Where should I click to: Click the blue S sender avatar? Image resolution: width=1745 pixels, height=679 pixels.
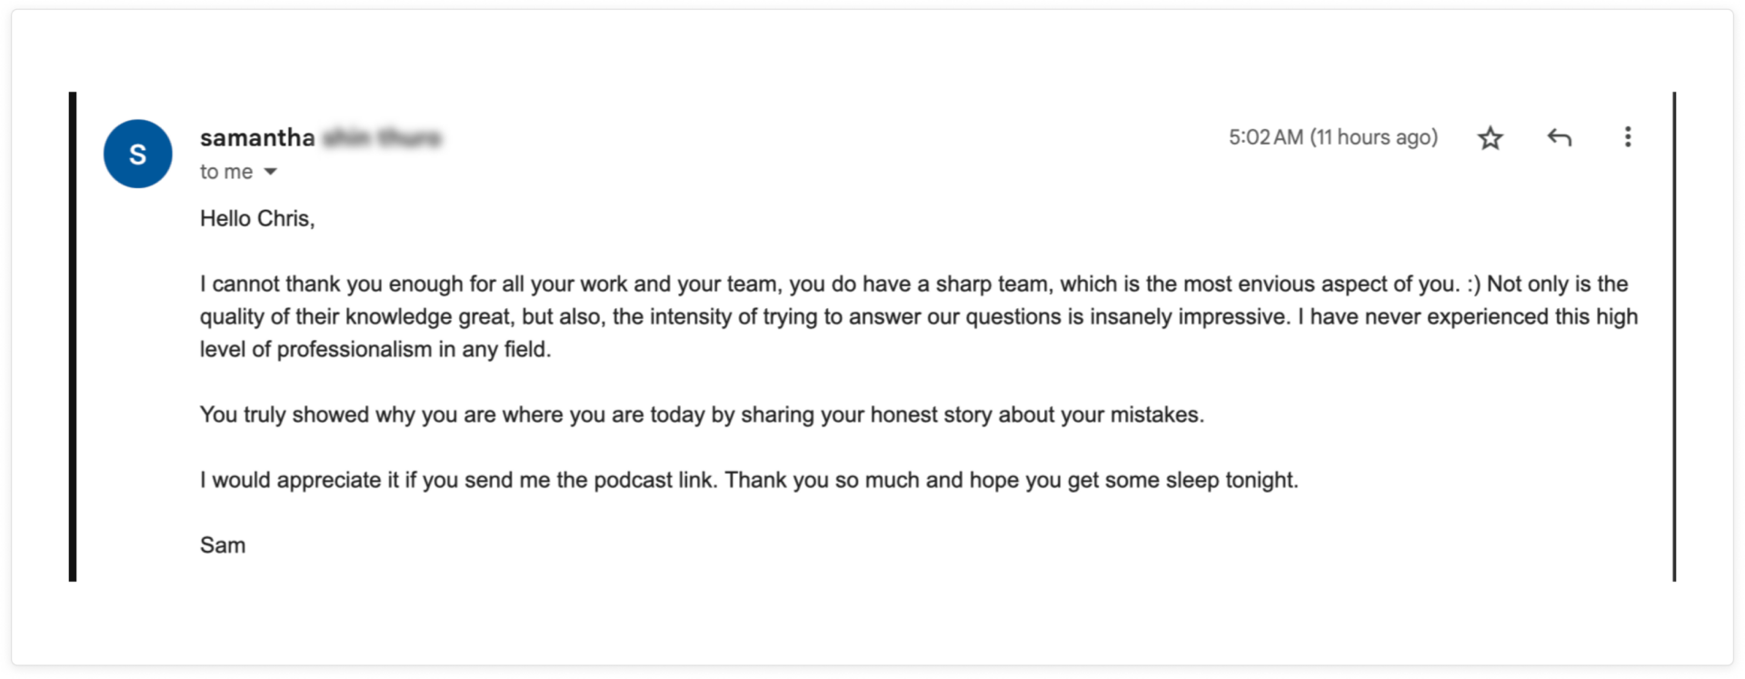pos(138,154)
